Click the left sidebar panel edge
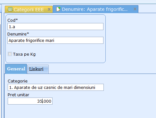Image resolution: width=156 pixels, height=118 pixels. click(1, 61)
